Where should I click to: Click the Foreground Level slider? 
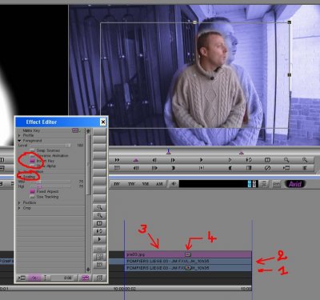[50, 146]
